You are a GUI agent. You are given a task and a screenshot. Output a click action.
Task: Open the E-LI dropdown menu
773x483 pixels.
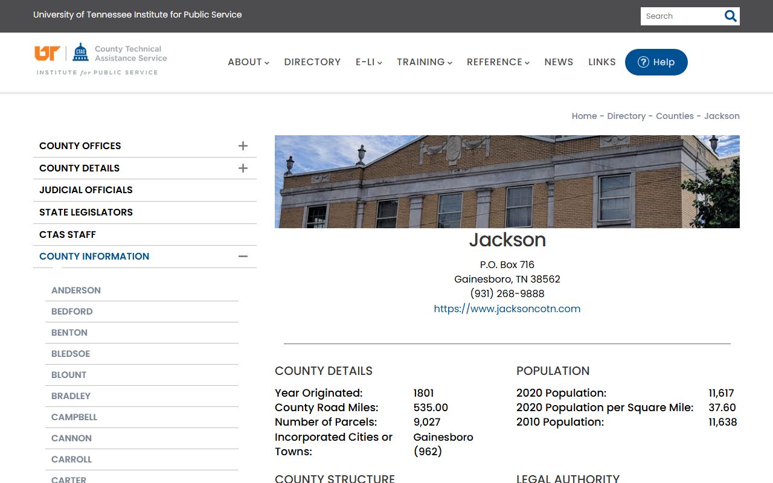(x=369, y=62)
